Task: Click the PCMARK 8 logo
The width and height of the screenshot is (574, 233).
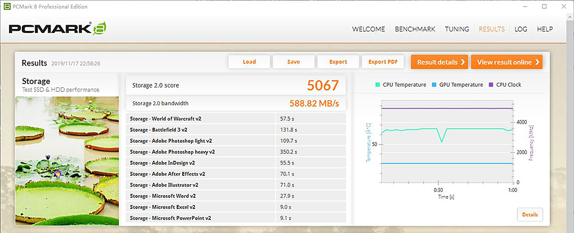Action: point(58,29)
